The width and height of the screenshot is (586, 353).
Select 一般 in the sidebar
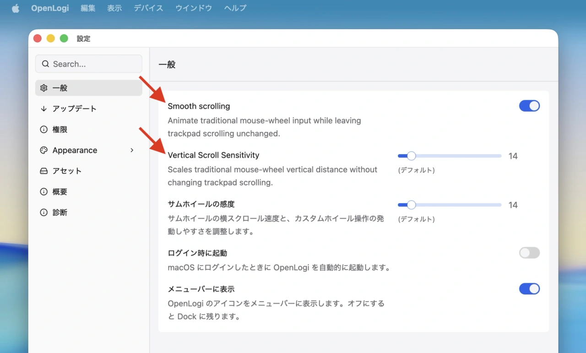point(89,88)
